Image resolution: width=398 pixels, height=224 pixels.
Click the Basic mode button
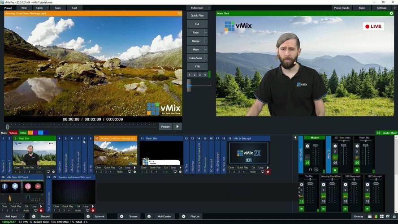[x=362, y=8]
